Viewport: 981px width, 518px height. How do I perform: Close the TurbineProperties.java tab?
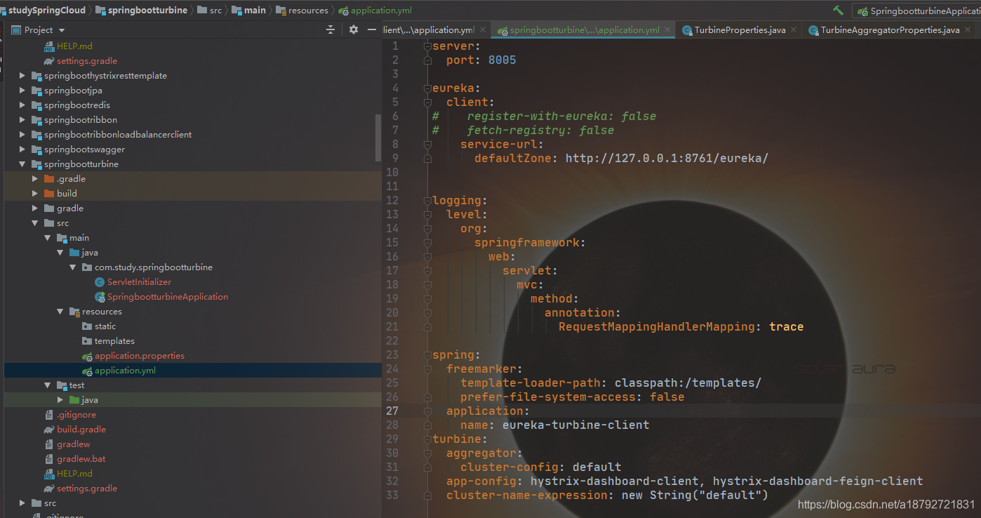point(794,30)
